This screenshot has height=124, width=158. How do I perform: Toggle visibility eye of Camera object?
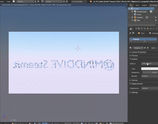[156, 17]
